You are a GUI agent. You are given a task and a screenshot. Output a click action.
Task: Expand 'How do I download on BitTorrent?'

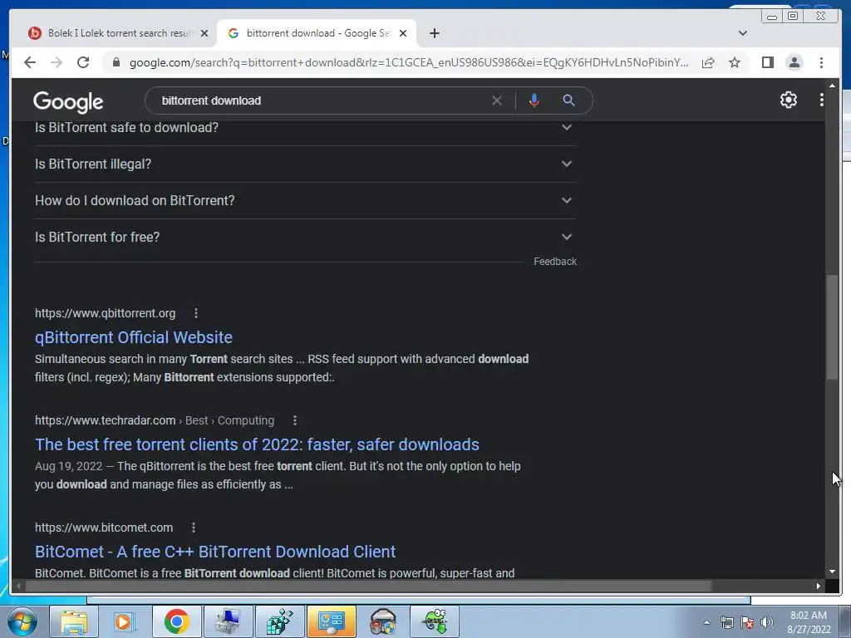pyautogui.click(x=305, y=200)
